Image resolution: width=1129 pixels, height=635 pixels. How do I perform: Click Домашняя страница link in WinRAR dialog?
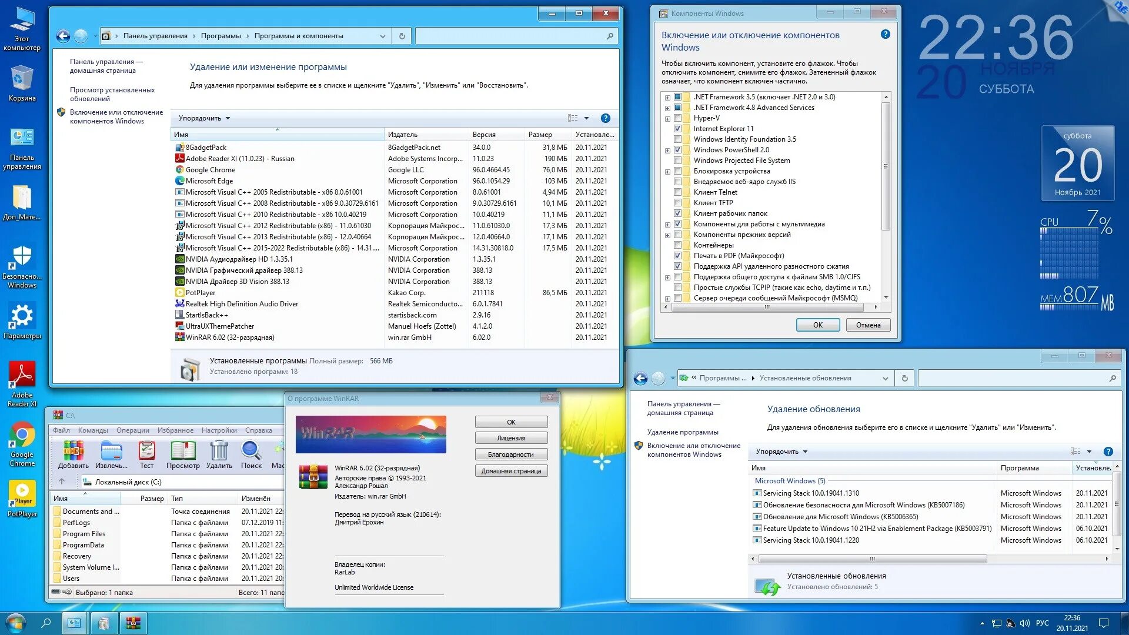tap(511, 470)
